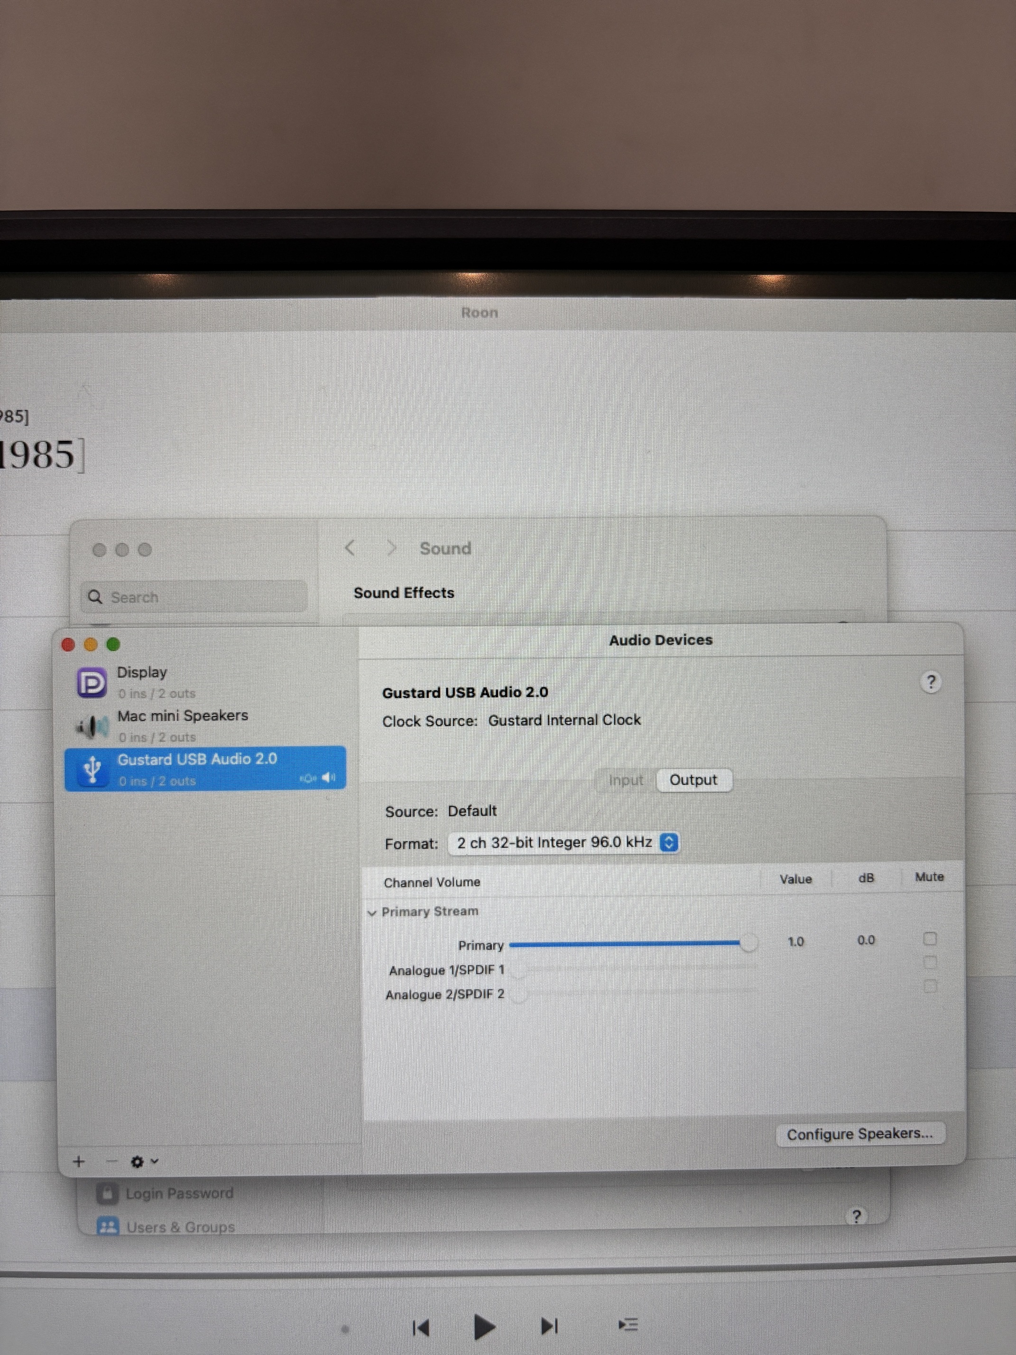Click the Channel Volume column header
1016x1355 pixels.
coord(432,882)
